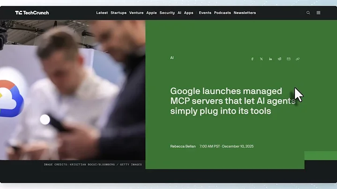Image resolution: width=337 pixels, height=189 pixels.
Task: Open the Apps nav item
Action: coord(189,13)
